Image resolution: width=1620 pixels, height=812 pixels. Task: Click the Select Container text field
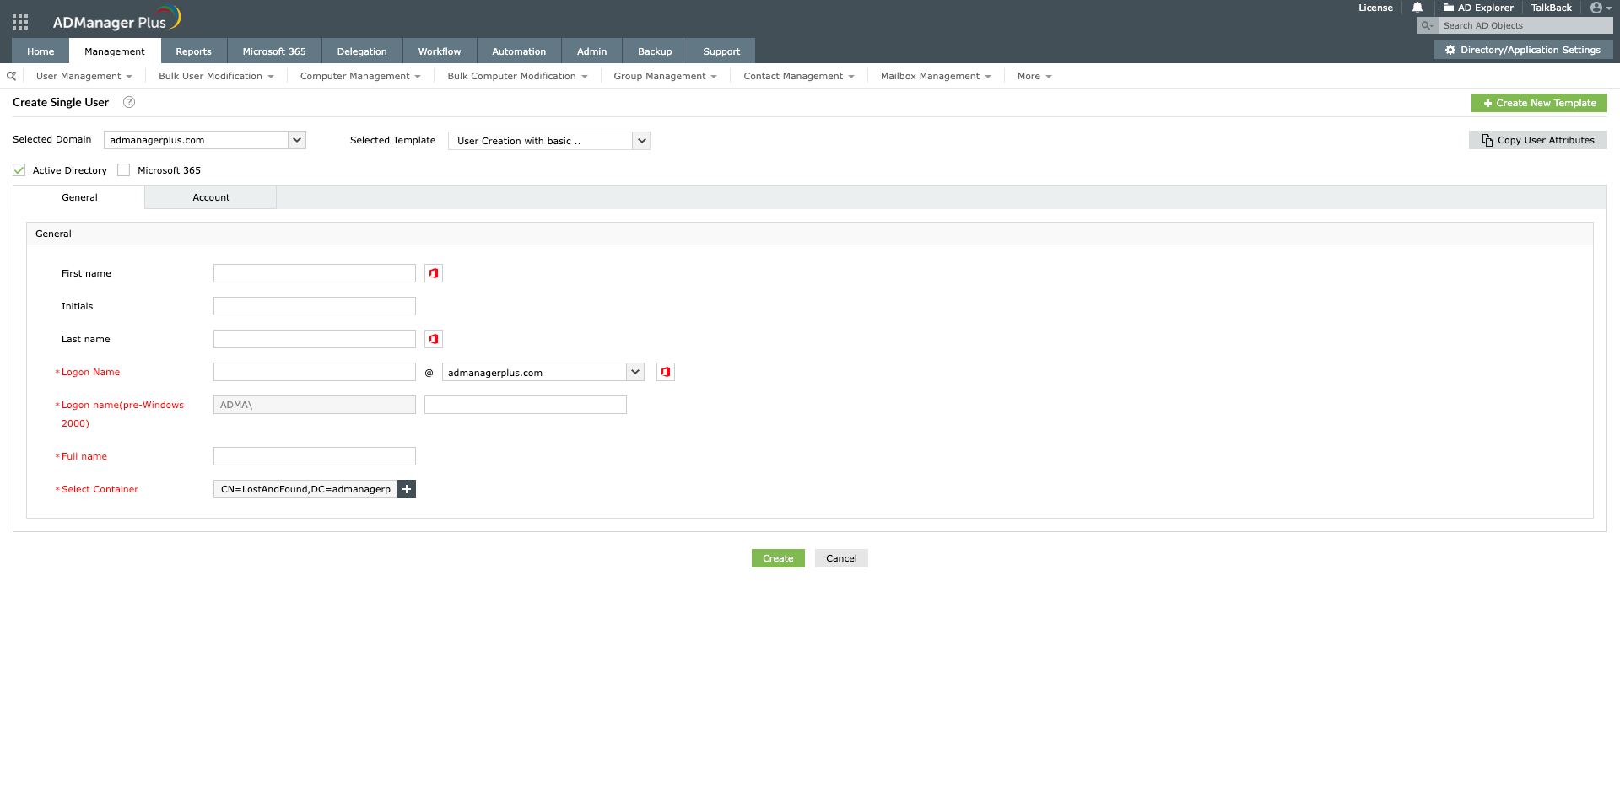[305, 489]
